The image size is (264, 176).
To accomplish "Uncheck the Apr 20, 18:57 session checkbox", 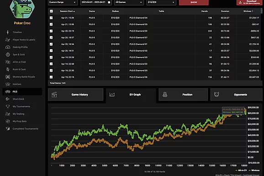I will pyautogui.click(x=51, y=37).
